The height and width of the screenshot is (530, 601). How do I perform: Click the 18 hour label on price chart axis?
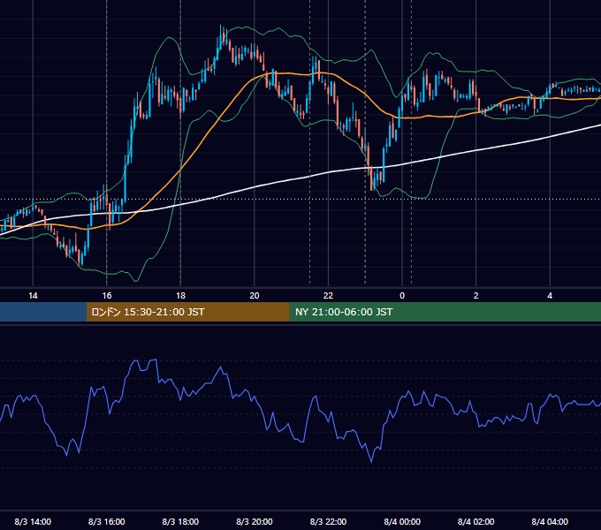(180, 296)
